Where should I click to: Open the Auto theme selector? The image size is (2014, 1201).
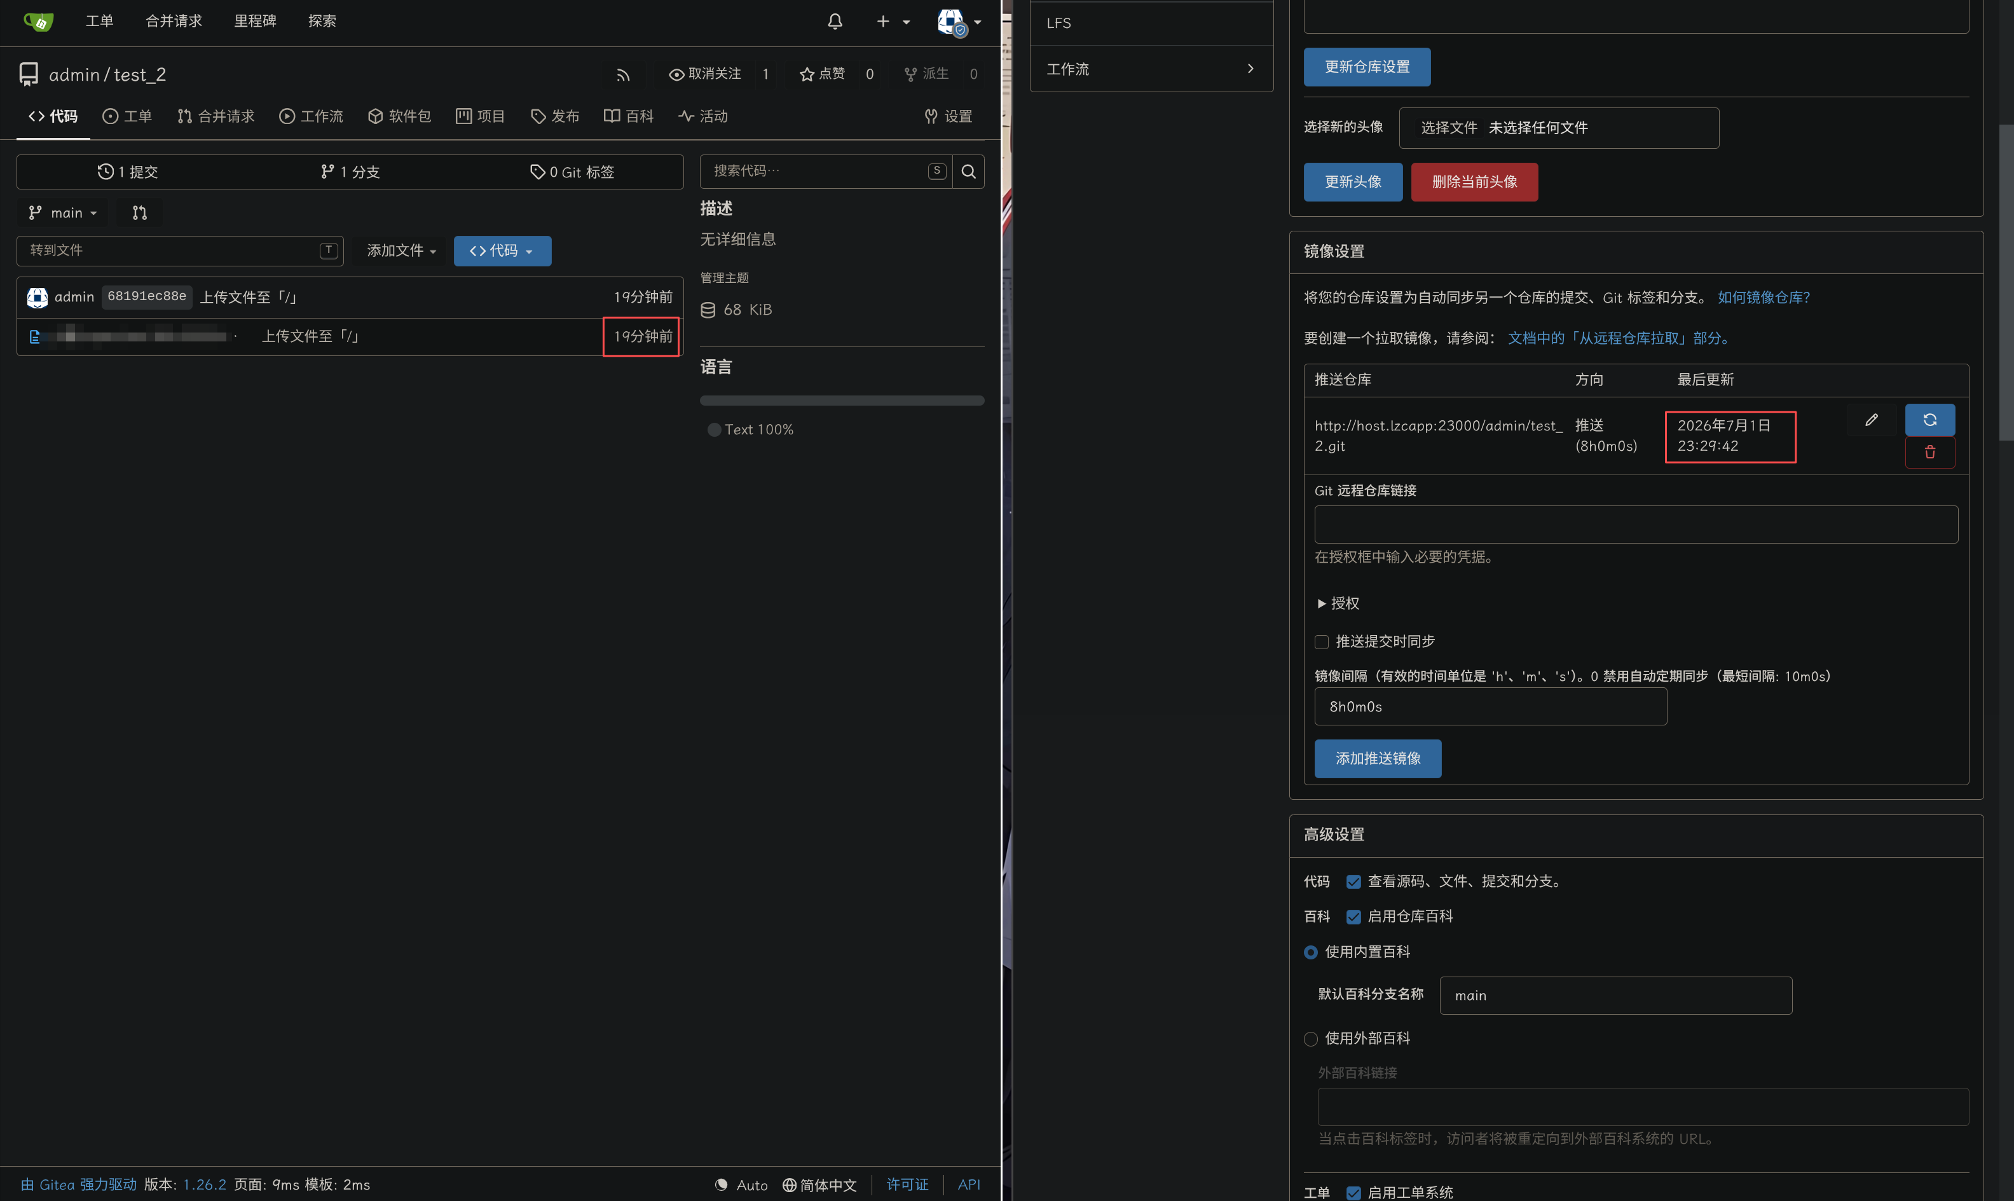click(741, 1185)
